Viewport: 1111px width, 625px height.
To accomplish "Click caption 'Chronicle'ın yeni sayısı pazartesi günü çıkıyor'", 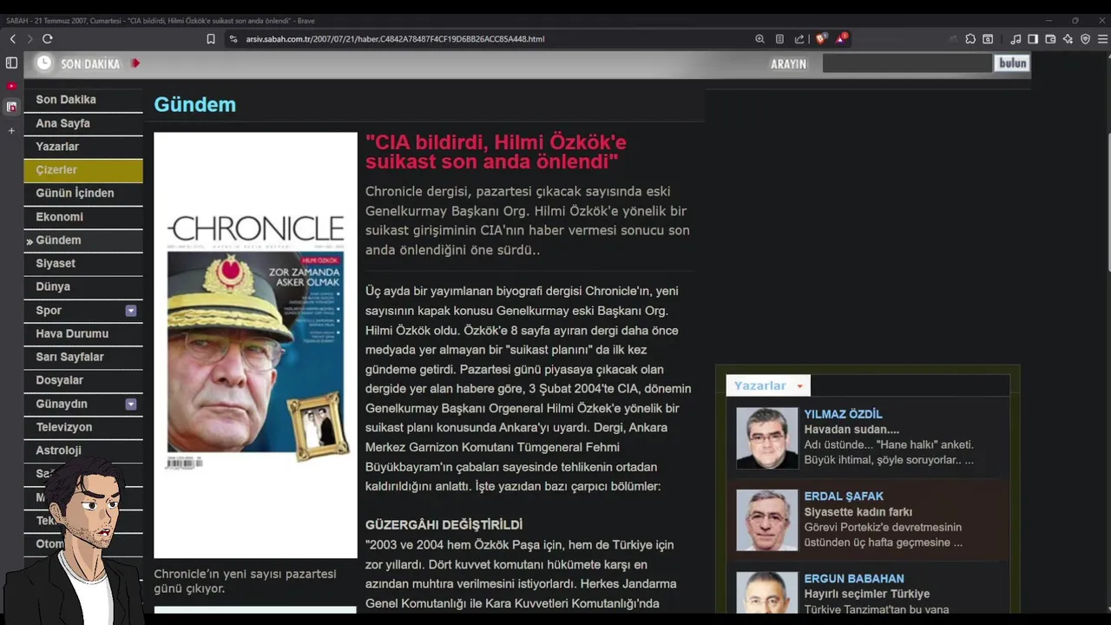I will point(245,582).
